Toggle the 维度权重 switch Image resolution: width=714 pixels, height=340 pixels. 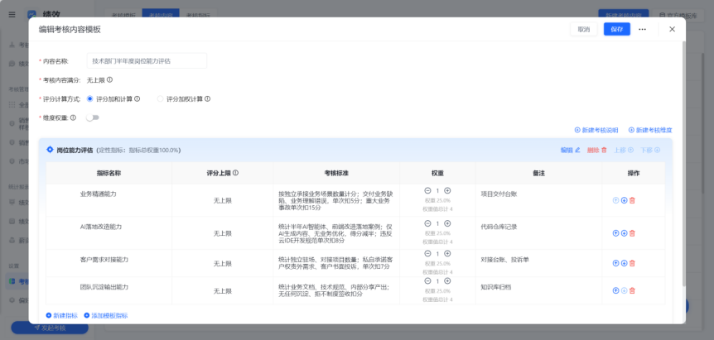[x=93, y=117]
